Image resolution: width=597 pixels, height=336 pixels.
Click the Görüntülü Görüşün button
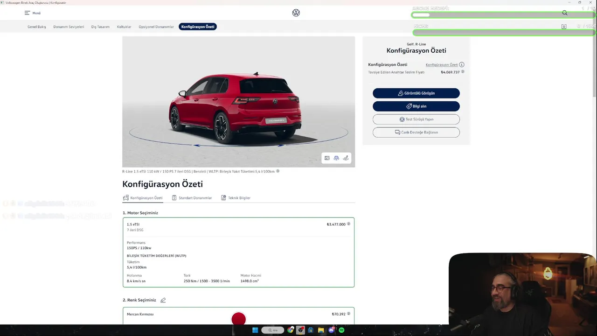tap(416, 93)
